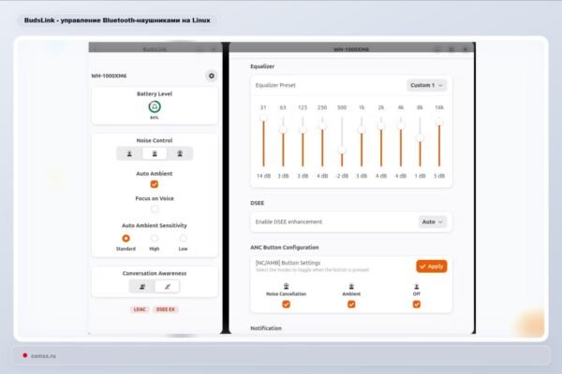The width and height of the screenshot is (562, 374).
Task: Click the 31 Hz equalizer slider
Action: pos(263,141)
